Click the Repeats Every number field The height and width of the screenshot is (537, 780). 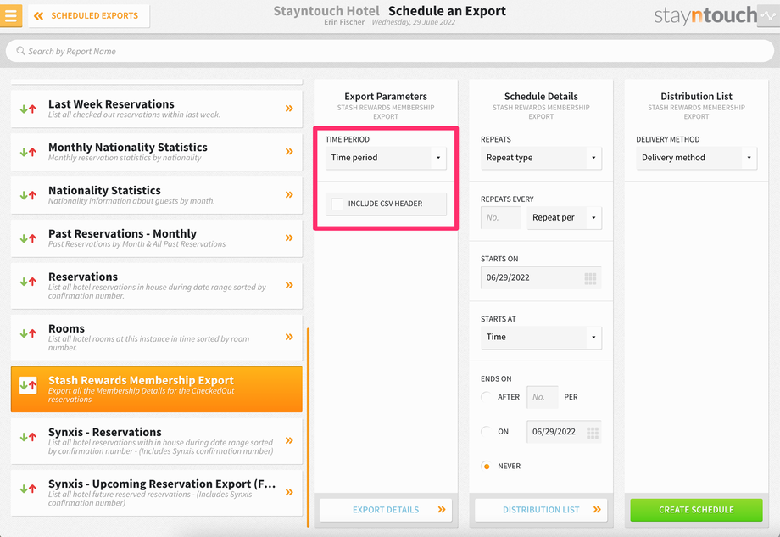tap(500, 217)
